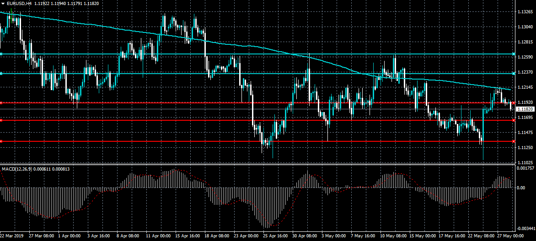Click price axis label 1.12590

[x=525, y=57]
